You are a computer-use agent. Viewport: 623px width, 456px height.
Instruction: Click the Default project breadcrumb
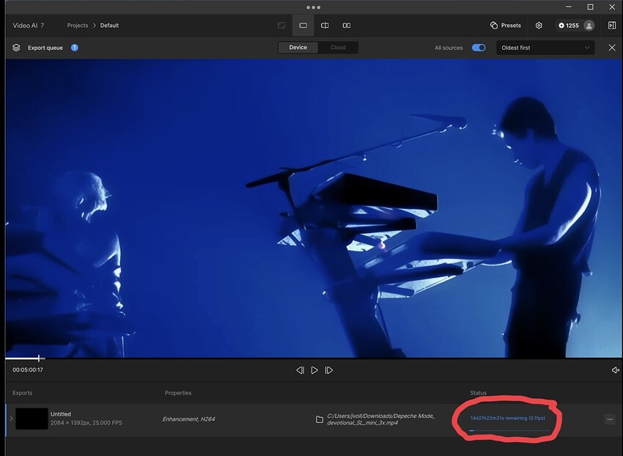[109, 26]
